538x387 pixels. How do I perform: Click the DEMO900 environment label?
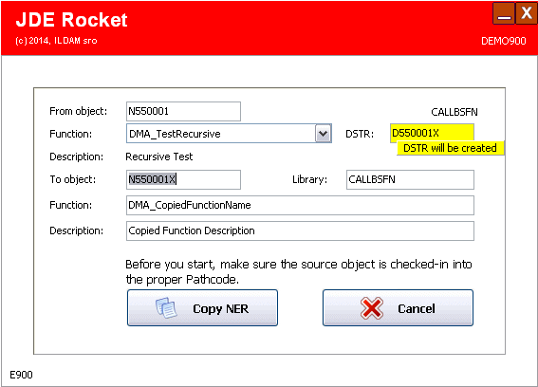click(x=503, y=41)
